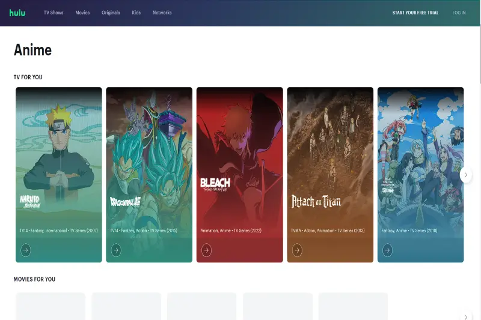Select the Dragon Ball Super poster
Viewport: 481px width, 320px height.
[x=149, y=175]
